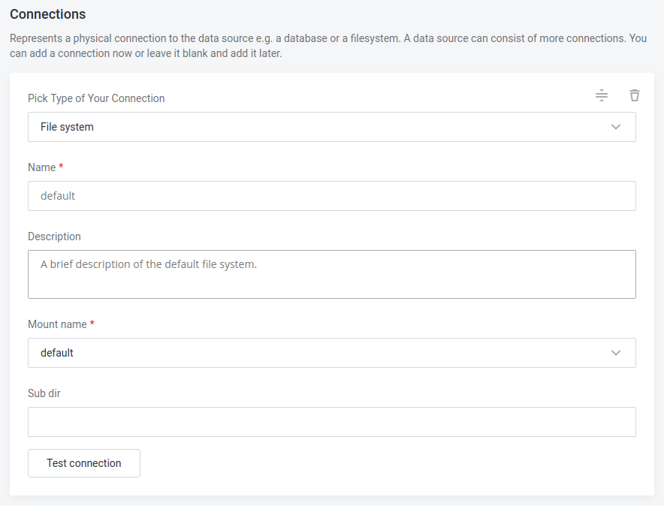This screenshot has width=664, height=506.
Task: Click the red asterisk next to Mount name
Action: click(x=92, y=324)
